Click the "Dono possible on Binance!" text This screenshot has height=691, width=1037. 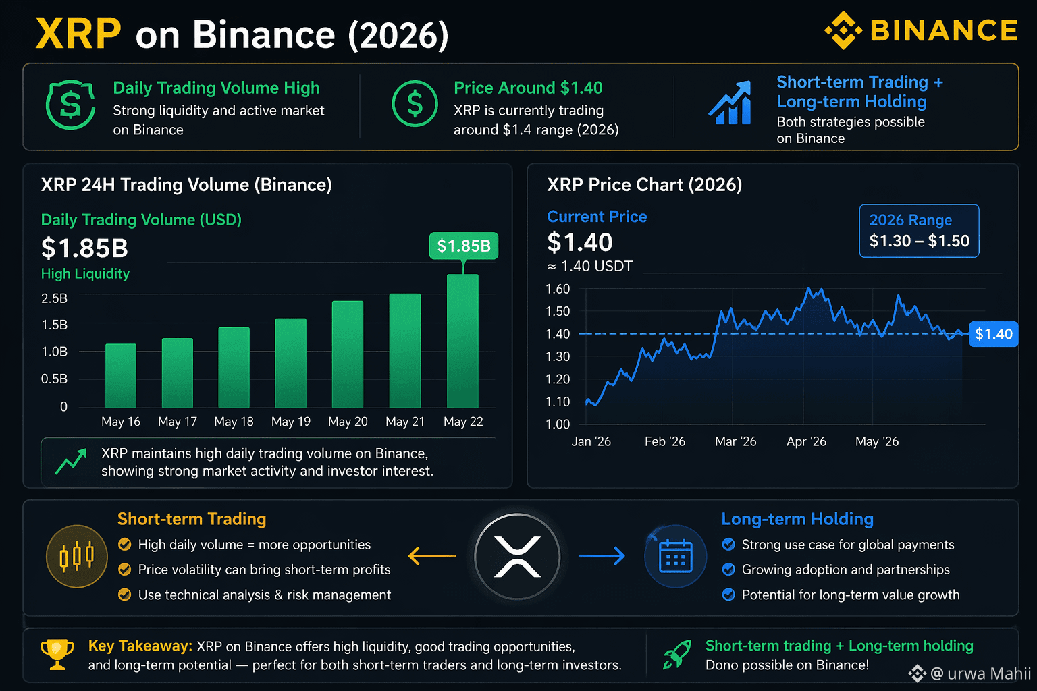pyautogui.click(x=787, y=665)
